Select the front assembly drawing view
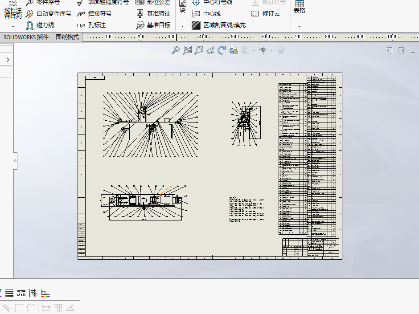The width and height of the screenshot is (419, 314). tap(151, 125)
